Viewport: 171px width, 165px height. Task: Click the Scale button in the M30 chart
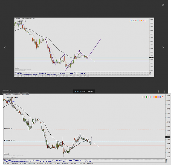coord(6,154)
